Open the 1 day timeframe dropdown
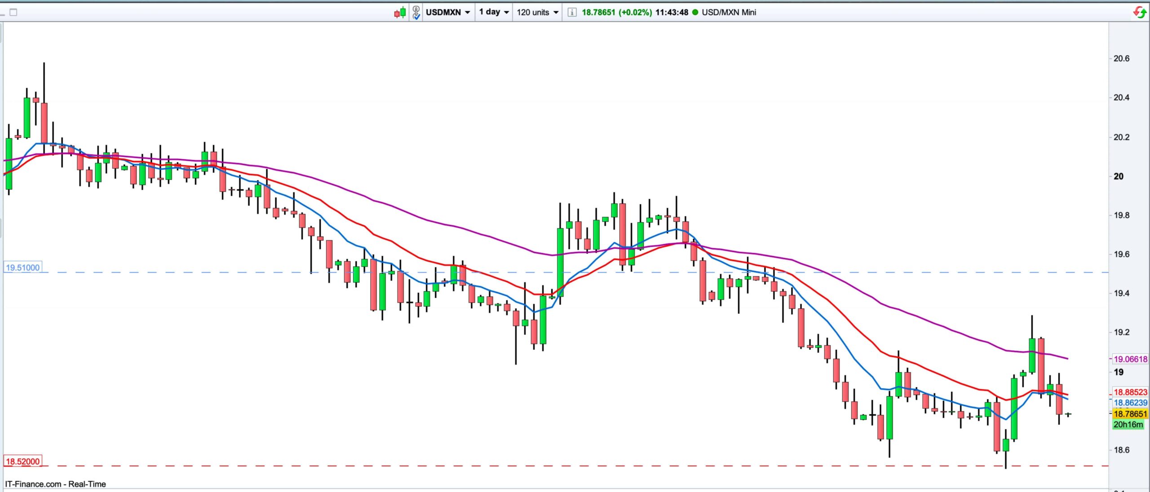This screenshot has width=1150, height=492. click(x=494, y=12)
